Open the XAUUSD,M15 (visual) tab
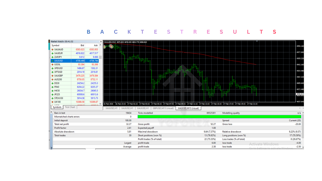This screenshot has width=322, height=181. pos(189,108)
